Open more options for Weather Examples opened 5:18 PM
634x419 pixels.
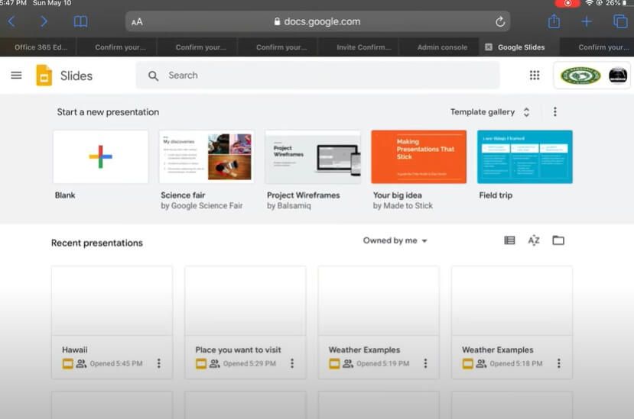coord(559,363)
